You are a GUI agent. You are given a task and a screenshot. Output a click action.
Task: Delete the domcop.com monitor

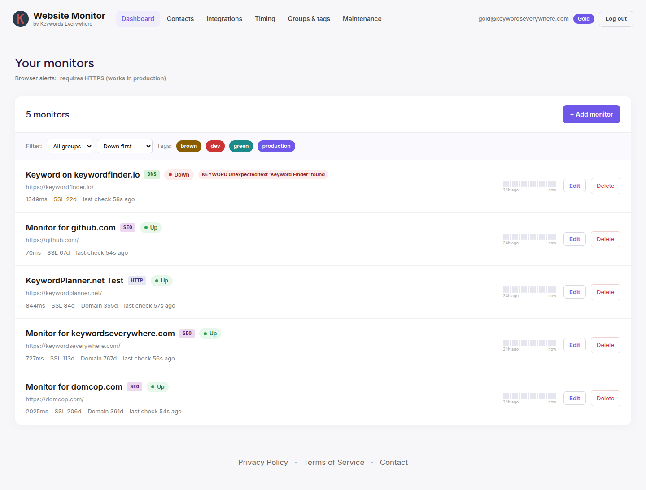pos(606,399)
